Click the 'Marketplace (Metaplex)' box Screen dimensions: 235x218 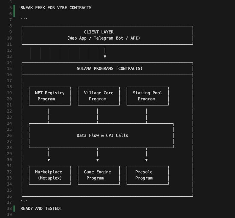[x=50, y=175]
